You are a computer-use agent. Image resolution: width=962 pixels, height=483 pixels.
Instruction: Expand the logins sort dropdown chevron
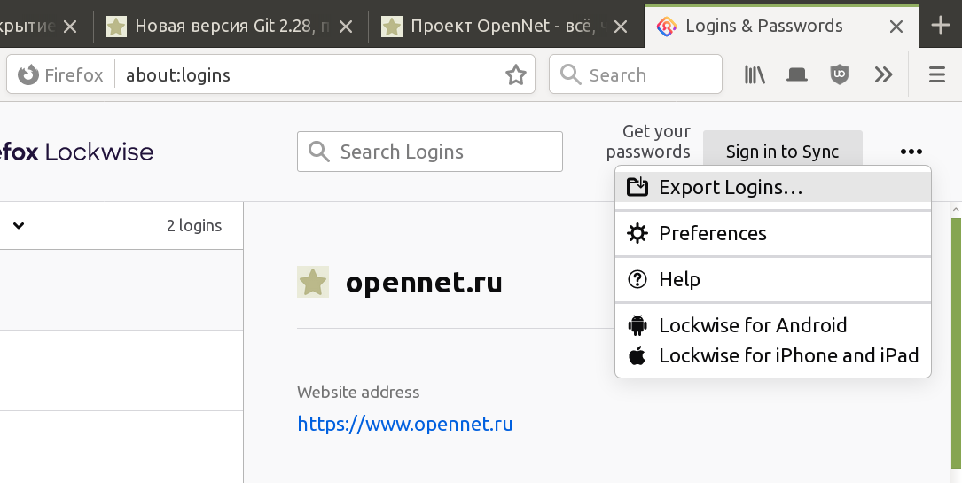click(19, 226)
